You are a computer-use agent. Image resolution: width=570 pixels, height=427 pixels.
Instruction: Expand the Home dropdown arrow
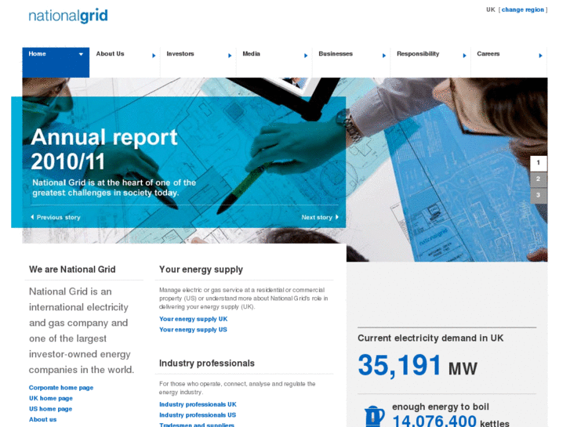81,54
